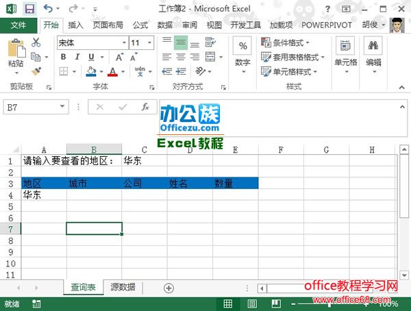Image resolution: width=411 pixels, height=311 pixels.
Task: Switch to Page Break Preview
Action: point(276,304)
